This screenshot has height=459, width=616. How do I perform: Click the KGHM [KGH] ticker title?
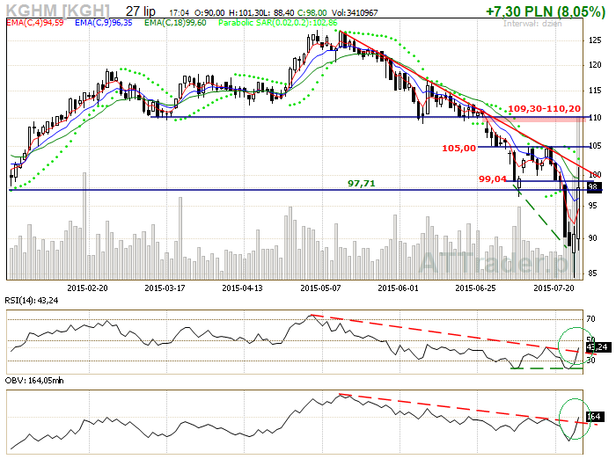click(x=57, y=11)
